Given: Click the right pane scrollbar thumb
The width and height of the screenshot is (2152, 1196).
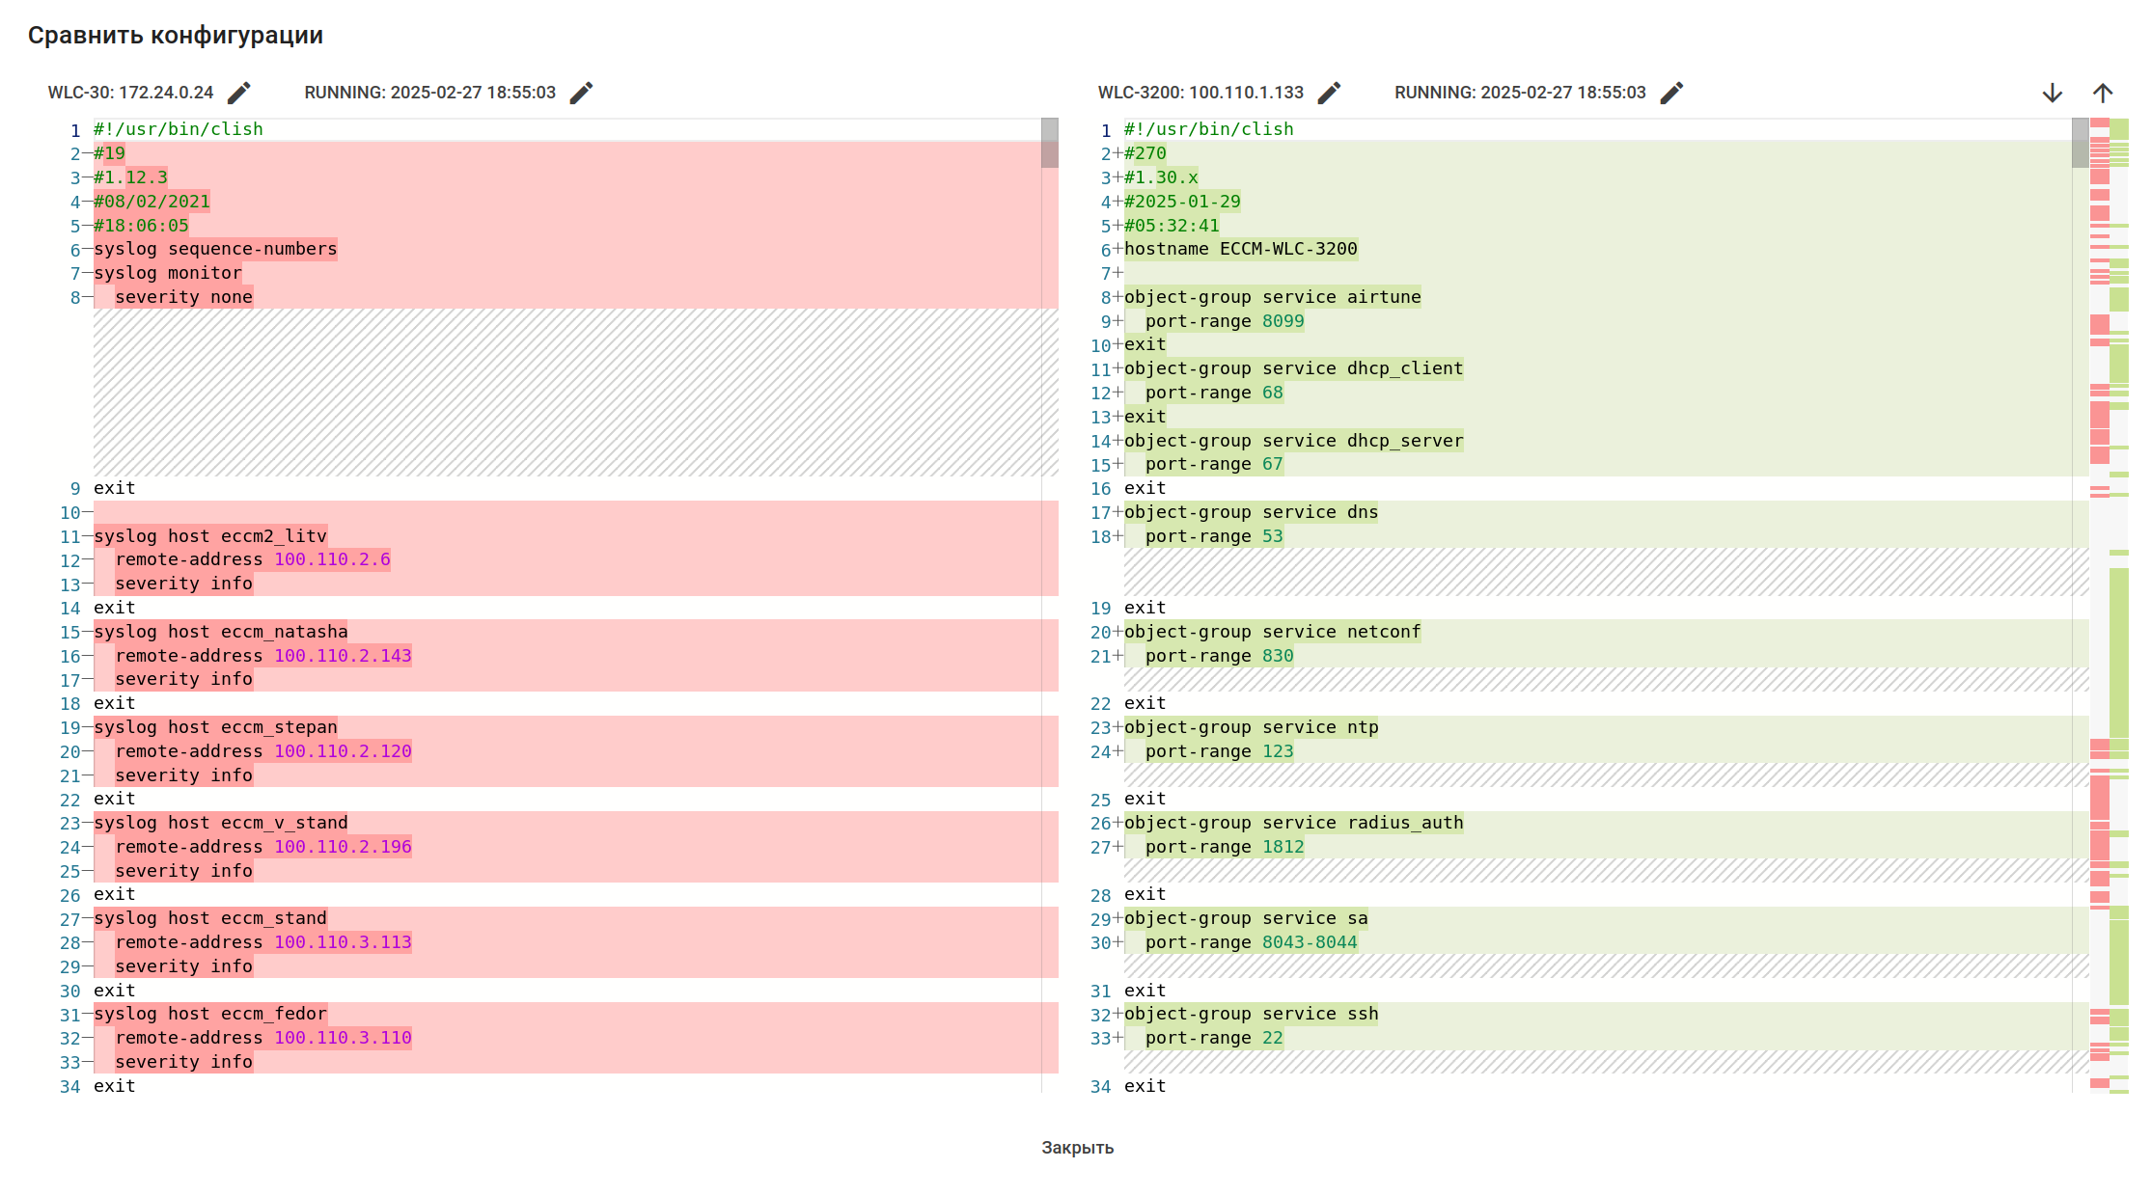Looking at the screenshot, I should [x=2080, y=143].
